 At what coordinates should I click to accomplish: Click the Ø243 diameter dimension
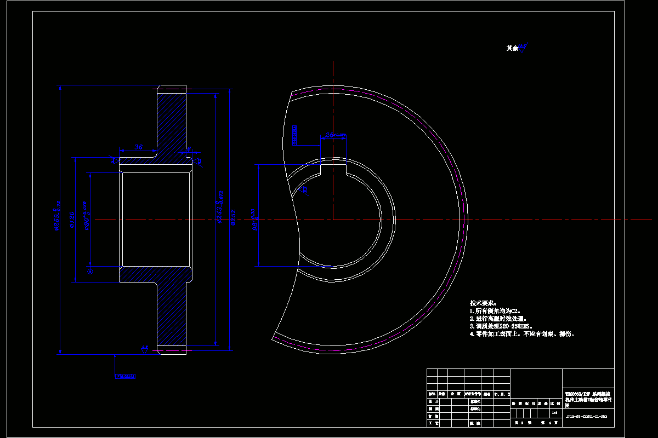point(220,208)
